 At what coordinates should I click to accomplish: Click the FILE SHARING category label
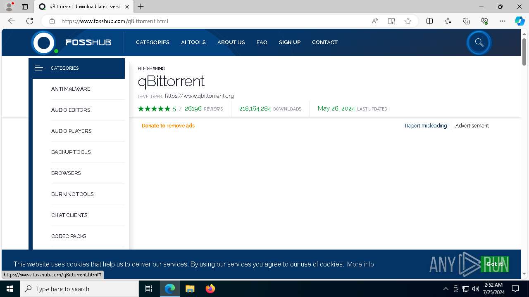pyautogui.click(x=151, y=68)
